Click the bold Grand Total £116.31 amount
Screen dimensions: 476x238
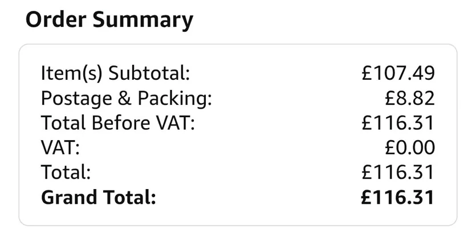[397, 198]
